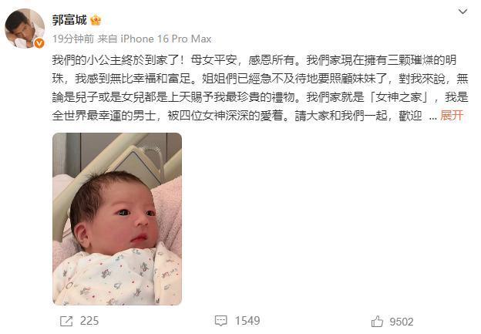This screenshot has width=481, height=334.
Task: Like the post with thumbs-up icon
Action: [x=377, y=322]
